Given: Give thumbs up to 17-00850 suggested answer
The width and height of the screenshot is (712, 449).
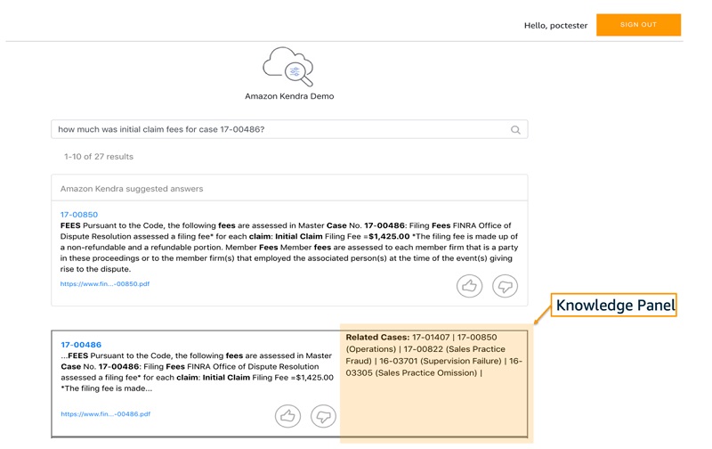Looking at the screenshot, I should [x=469, y=286].
